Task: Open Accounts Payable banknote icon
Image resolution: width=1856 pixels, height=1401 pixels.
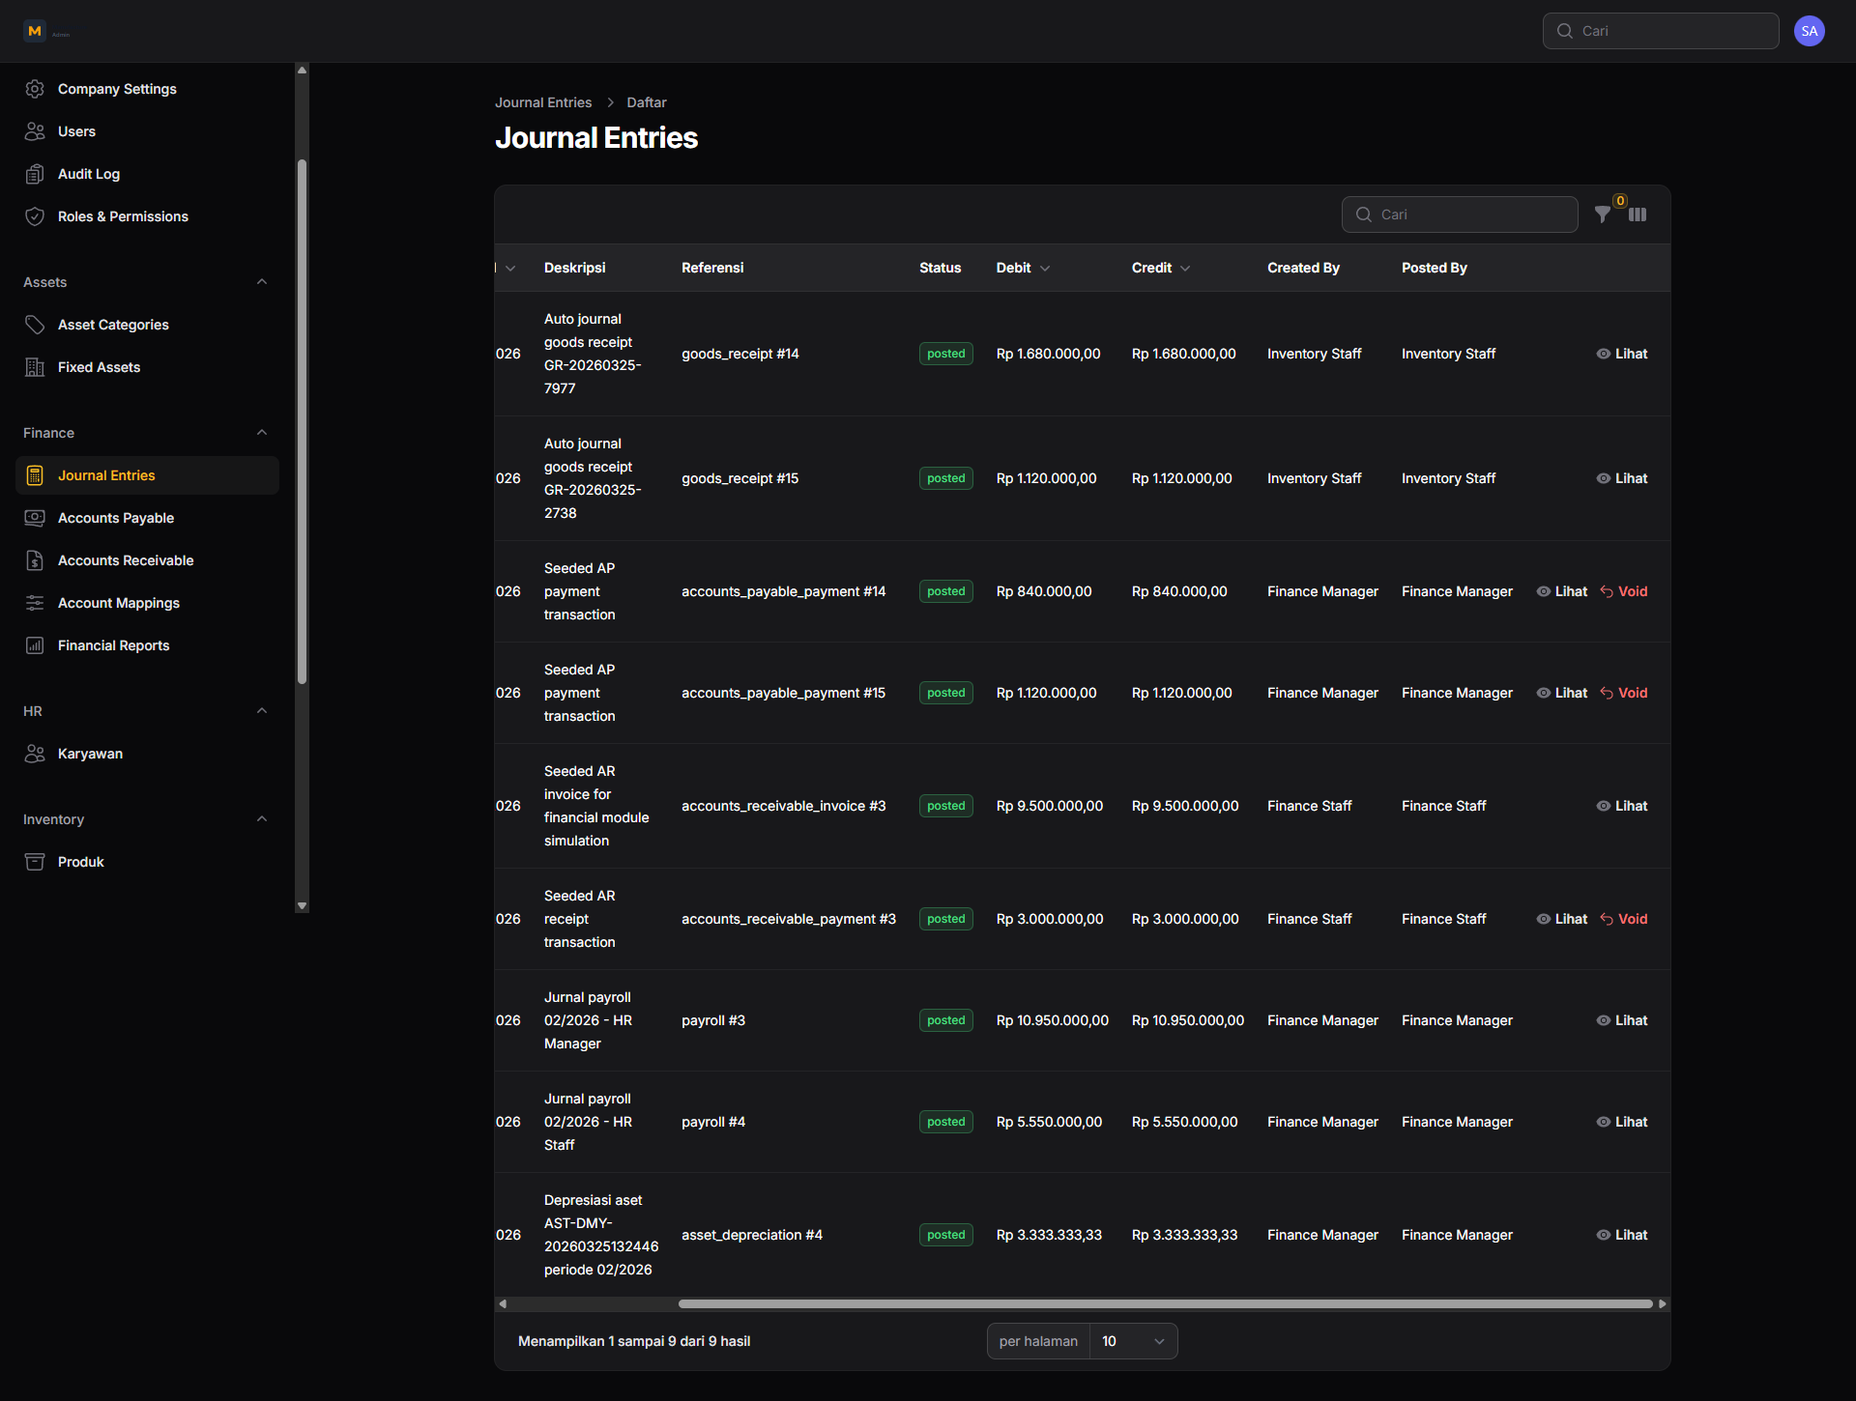Action: (x=35, y=518)
